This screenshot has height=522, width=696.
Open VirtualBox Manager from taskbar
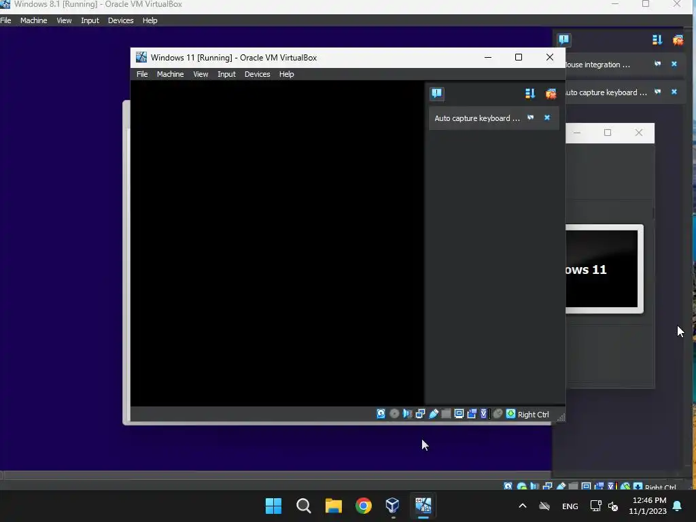point(393,506)
